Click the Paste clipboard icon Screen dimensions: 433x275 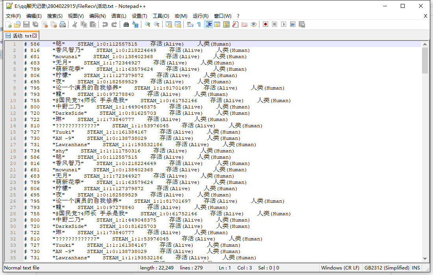click(x=93, y=24)
